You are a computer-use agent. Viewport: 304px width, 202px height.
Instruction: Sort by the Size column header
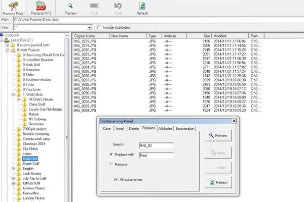click(199, 36)
